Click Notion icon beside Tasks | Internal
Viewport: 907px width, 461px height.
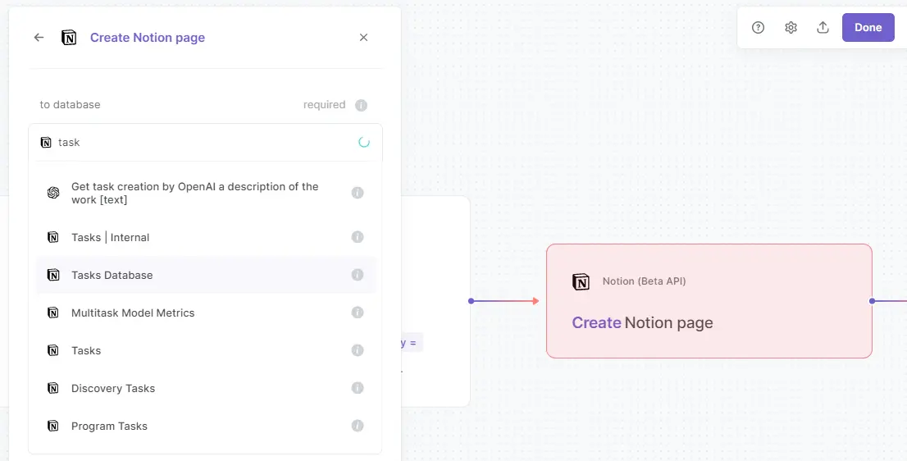(53, 237)
